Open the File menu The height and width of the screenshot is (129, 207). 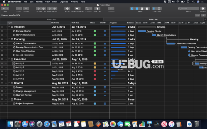pos(26,2)
